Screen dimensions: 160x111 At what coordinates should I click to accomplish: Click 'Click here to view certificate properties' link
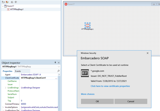coord(110,86)
